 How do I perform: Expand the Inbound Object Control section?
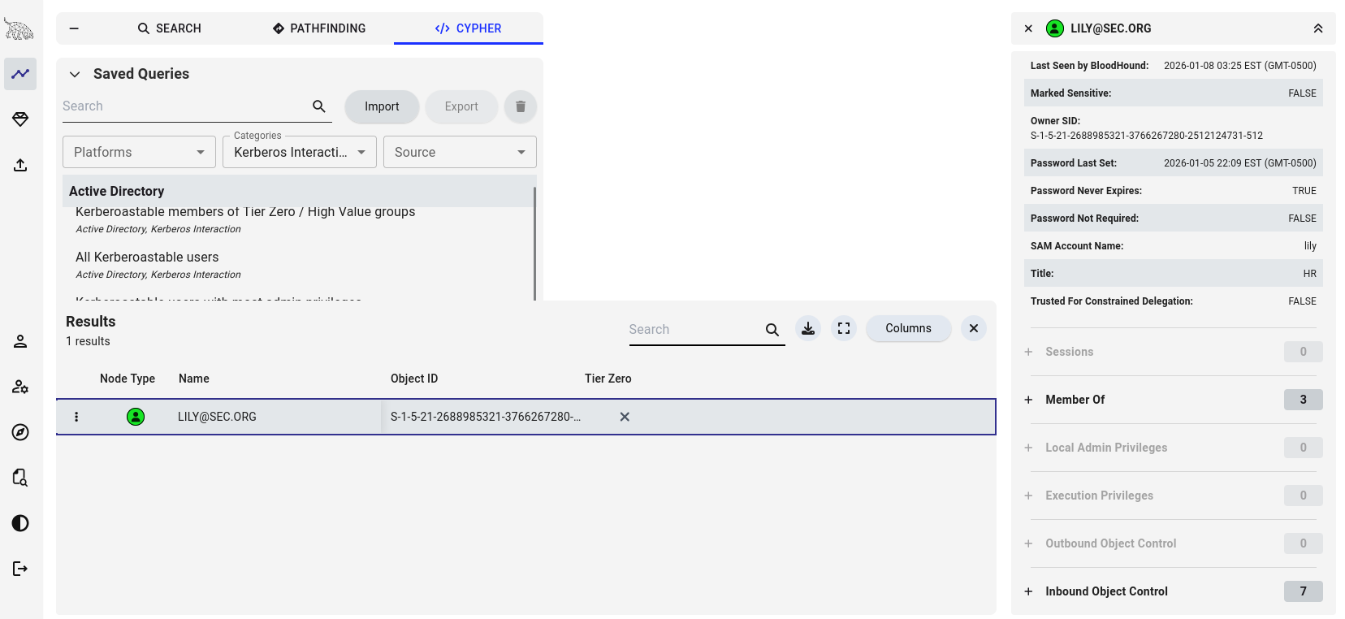(x=1105, y=591)
